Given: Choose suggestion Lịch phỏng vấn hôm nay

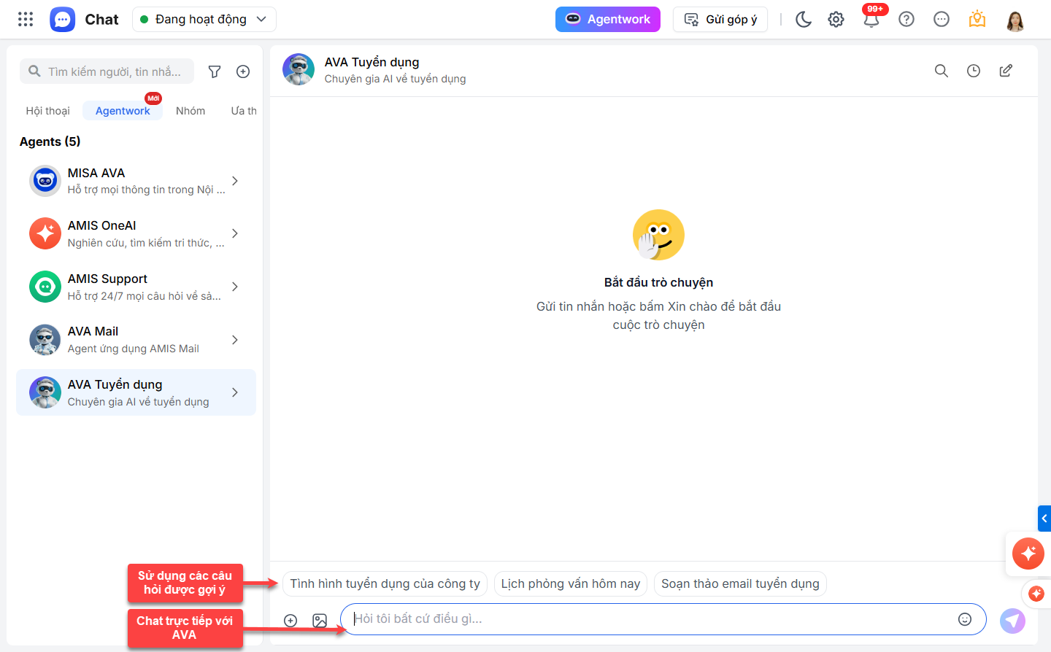Looking at the screenshot, I should (571, 583).
